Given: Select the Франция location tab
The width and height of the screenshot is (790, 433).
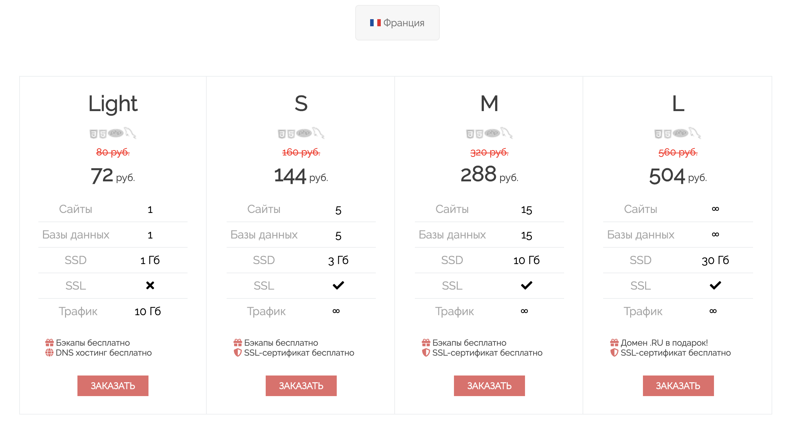Looking at the screenshot, I should [x=397, y=23].
